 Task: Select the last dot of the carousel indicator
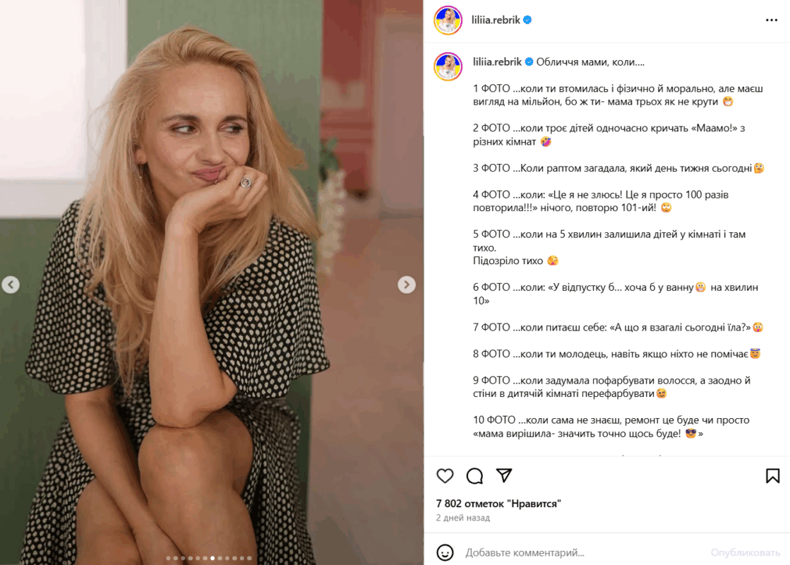coord(249,558)
